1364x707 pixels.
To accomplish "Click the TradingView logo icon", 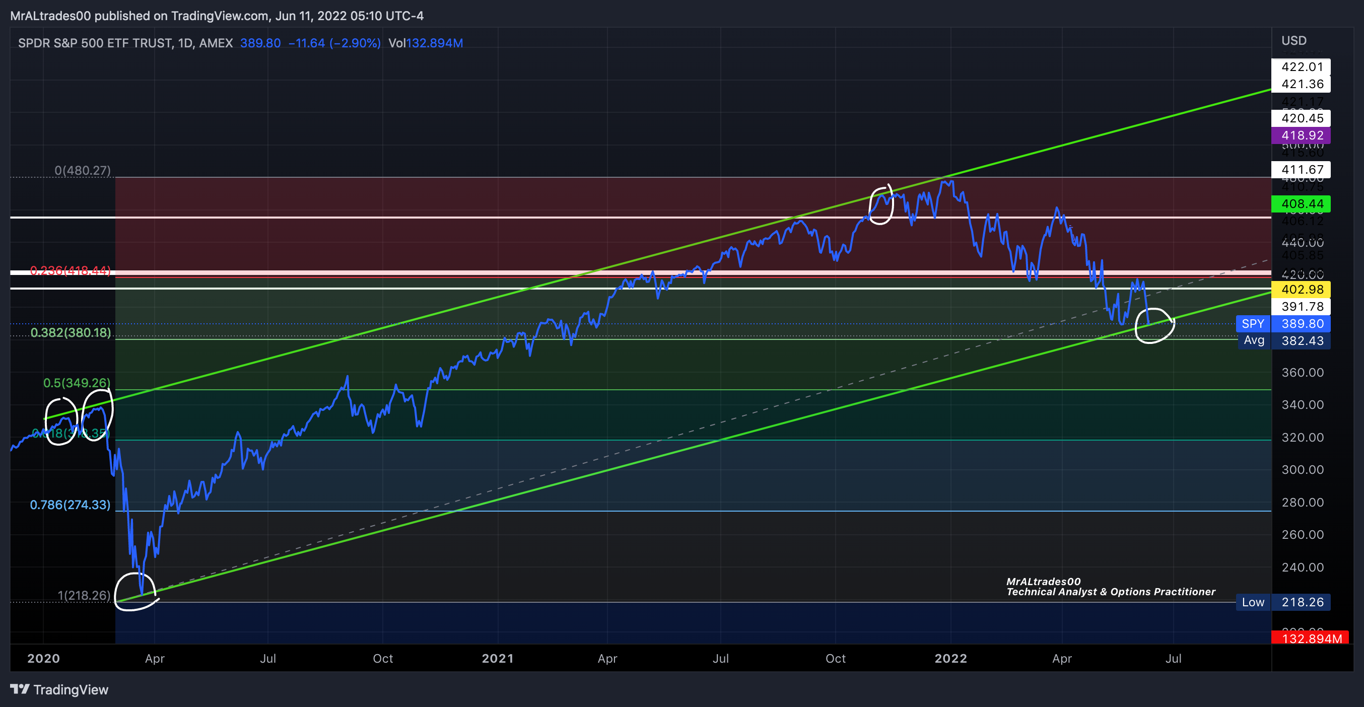I will 20,689.
